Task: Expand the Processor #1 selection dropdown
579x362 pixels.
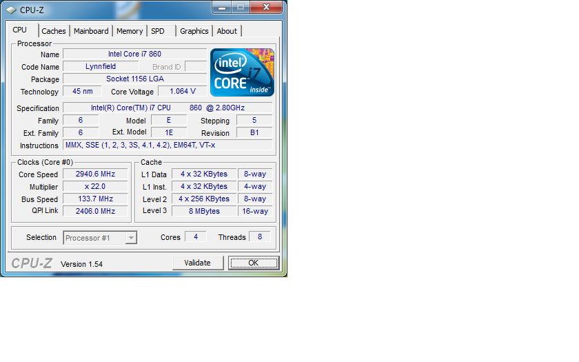Action: (x=131, y=237)
